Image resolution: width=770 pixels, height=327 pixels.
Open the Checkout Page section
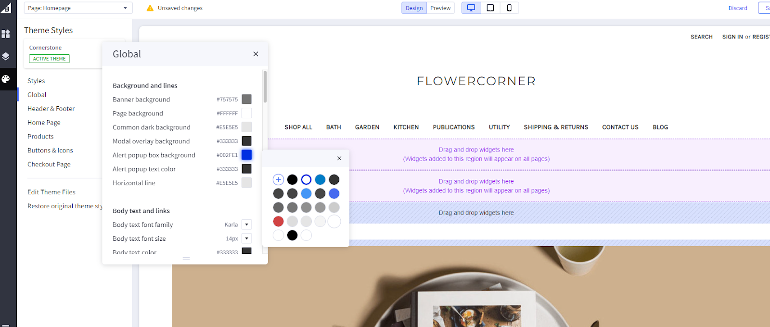click(49, 164)
